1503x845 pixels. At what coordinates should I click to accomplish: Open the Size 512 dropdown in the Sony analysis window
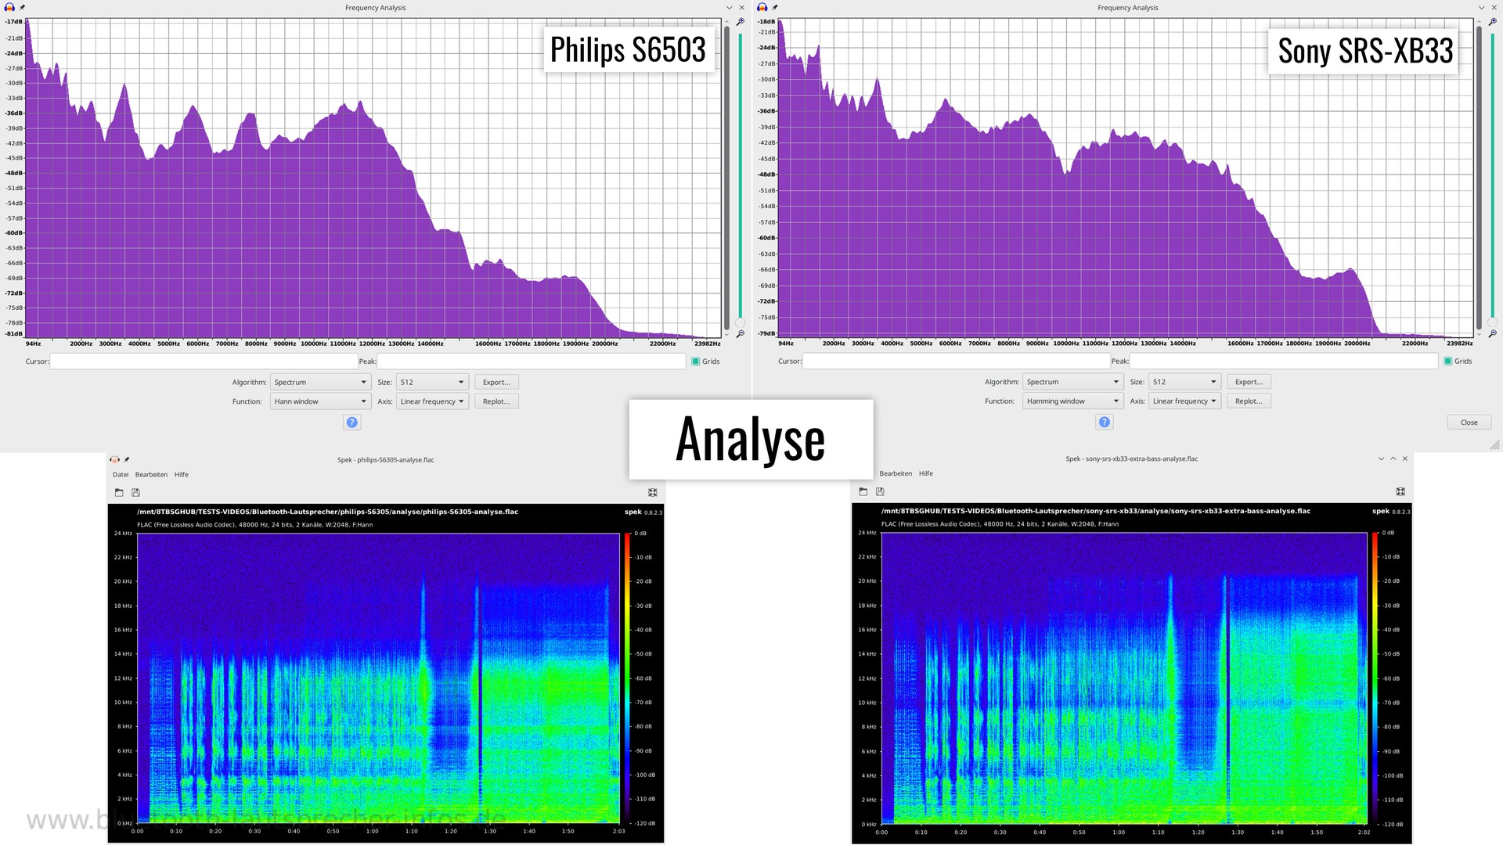pos(1185,382)
